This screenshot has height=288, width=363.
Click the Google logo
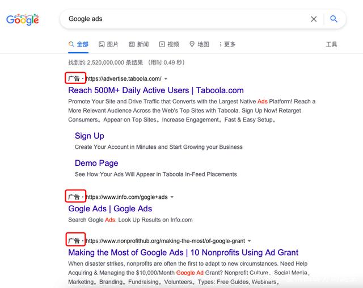pos(23,19)
